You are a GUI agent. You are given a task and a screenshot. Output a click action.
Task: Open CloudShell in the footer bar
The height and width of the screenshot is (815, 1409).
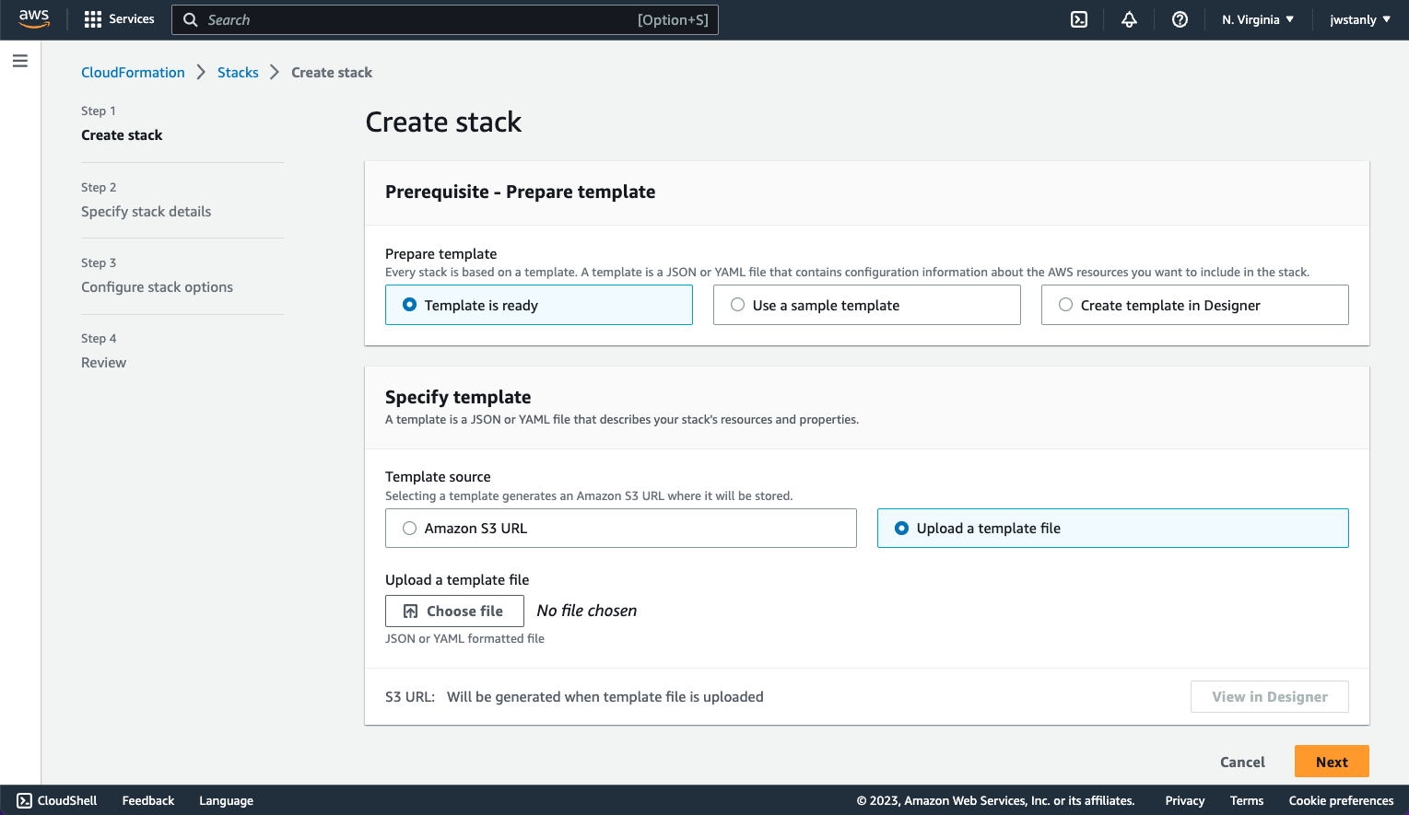(57, 800)
